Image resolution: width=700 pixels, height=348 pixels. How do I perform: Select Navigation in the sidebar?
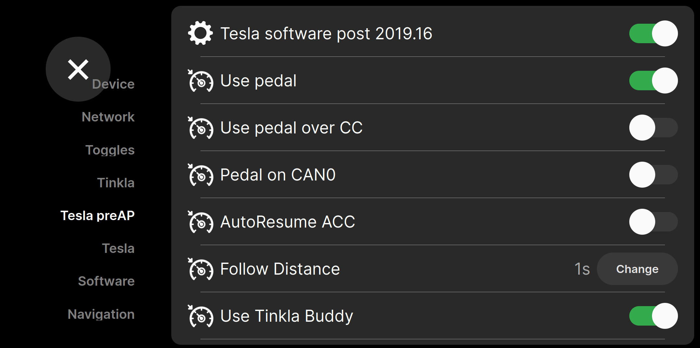click(x=101, y=314)
